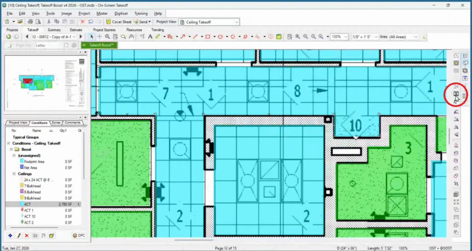The width and height of the screenshot is (472, 251).
Task: Click the yellow note icon in drawing toolbar
Action: [279, 37]
